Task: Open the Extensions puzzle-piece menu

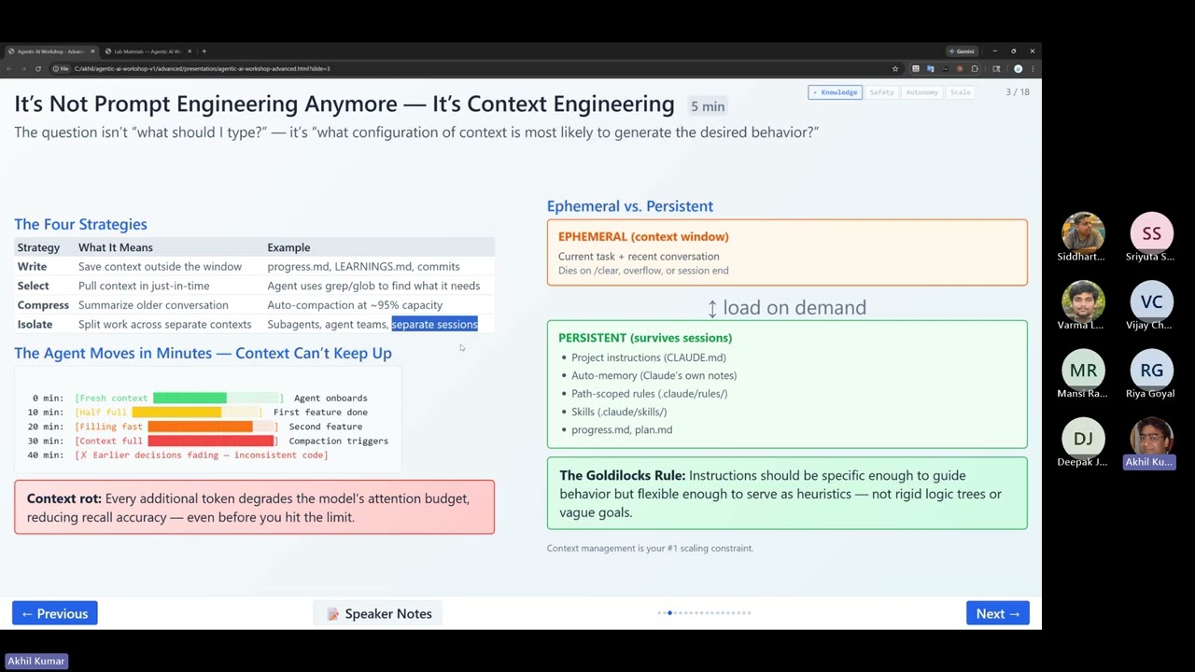Action: [x=975, y=69]
